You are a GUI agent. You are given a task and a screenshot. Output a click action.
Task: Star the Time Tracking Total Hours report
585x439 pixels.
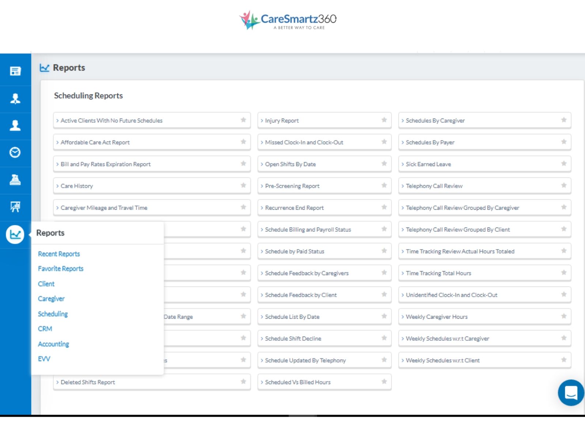[x=564, y=273]
